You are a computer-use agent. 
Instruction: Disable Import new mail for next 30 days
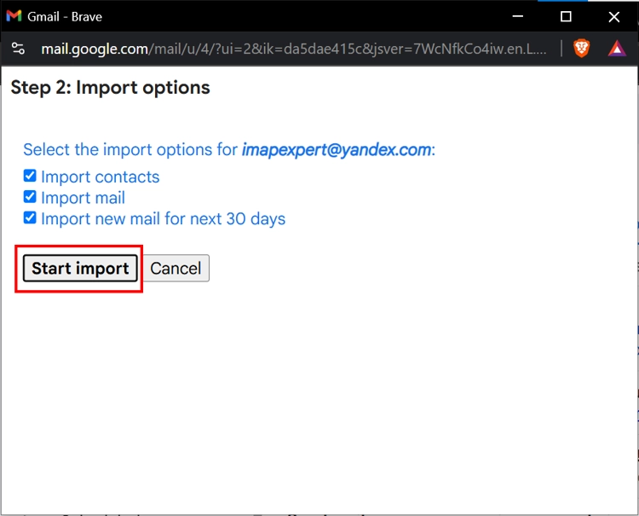click(x=30, y=217)
